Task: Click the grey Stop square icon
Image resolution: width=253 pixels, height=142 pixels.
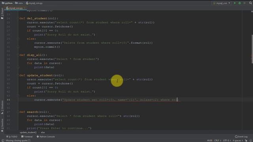Action: 244,3
